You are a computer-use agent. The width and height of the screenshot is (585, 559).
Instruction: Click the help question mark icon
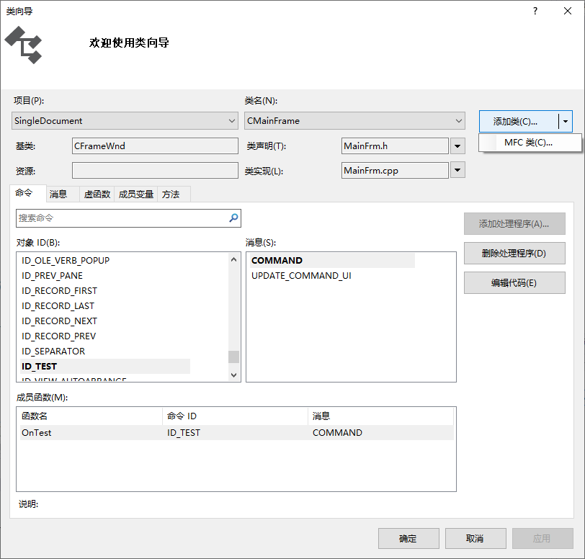click(x=535, y=12)
